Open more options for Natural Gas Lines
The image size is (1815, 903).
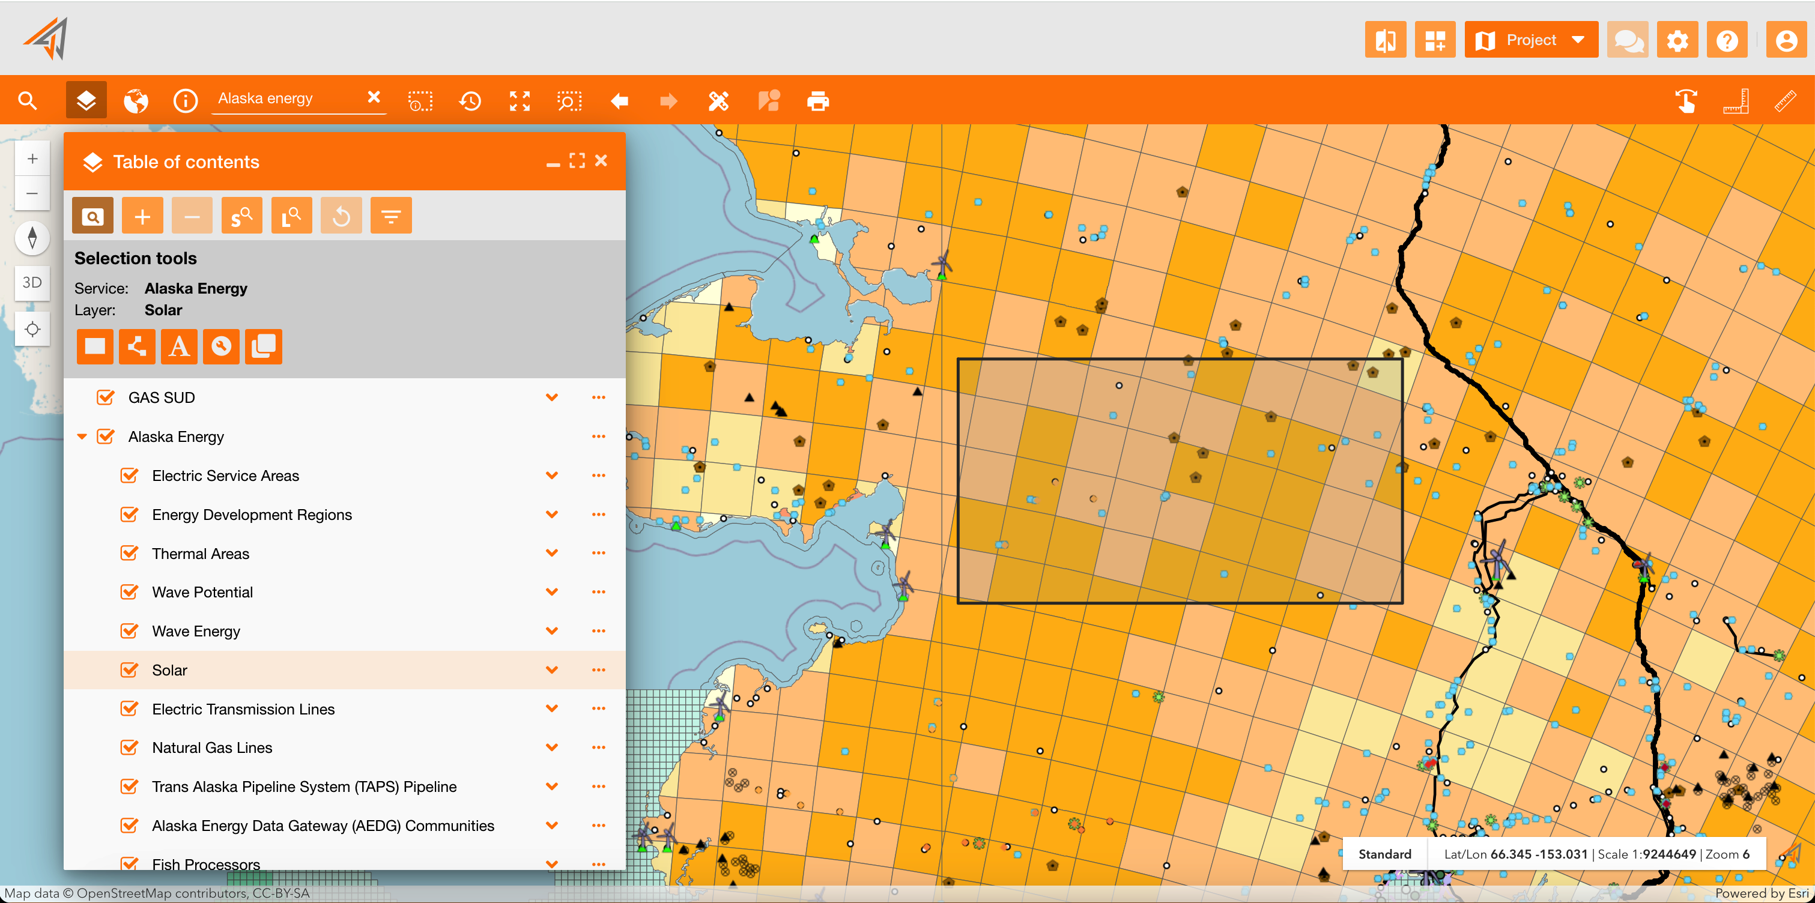point(599,747)
